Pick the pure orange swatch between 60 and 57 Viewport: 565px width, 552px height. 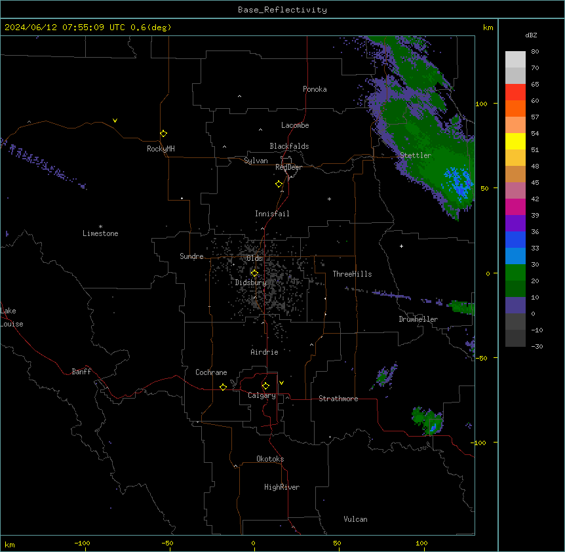coord(515,108)
